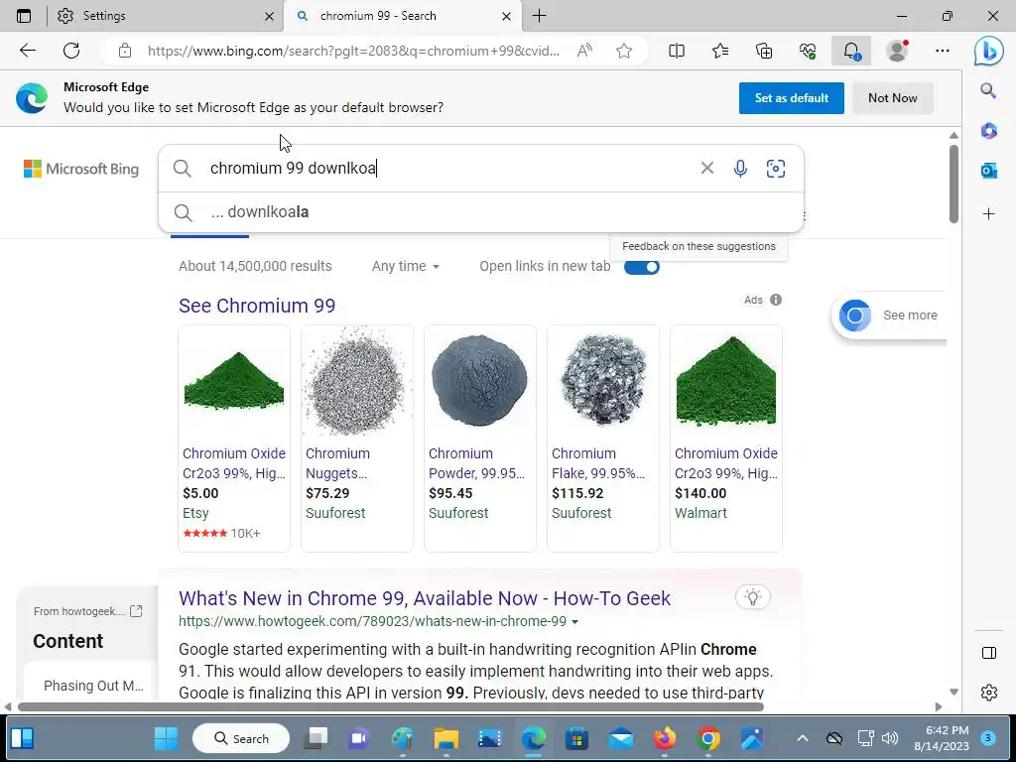Open the taskbar Search box
The height and width of the screenshot is (762, 1016).
[241, 738]
